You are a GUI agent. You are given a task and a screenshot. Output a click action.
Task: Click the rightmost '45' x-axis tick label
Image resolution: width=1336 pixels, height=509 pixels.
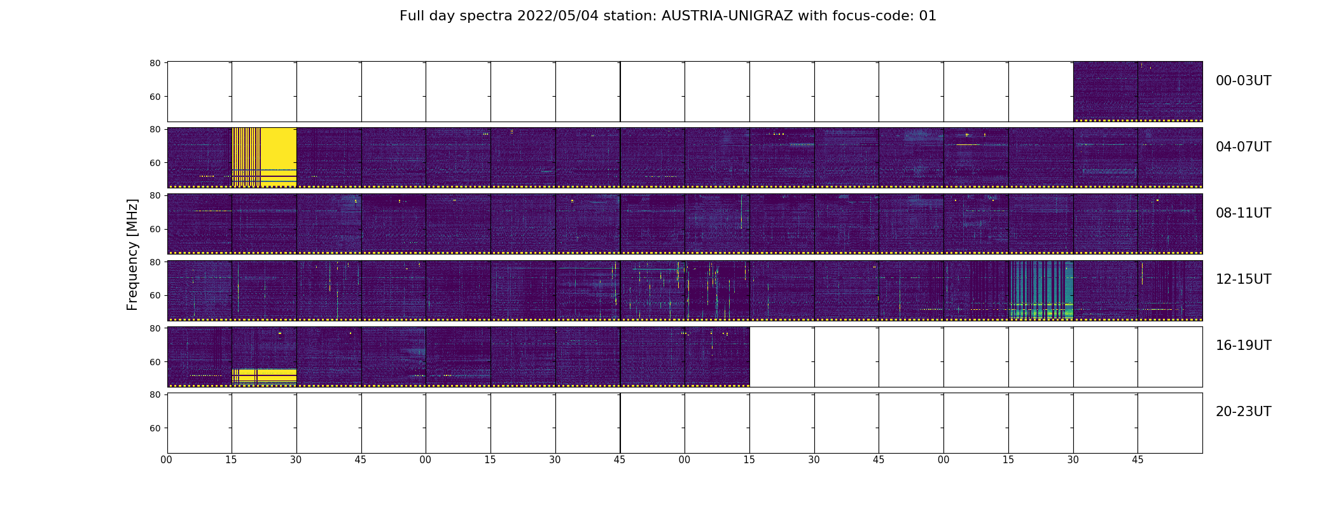[1138, 460]
